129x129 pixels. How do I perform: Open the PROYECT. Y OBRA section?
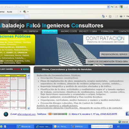tap(88, 31)
